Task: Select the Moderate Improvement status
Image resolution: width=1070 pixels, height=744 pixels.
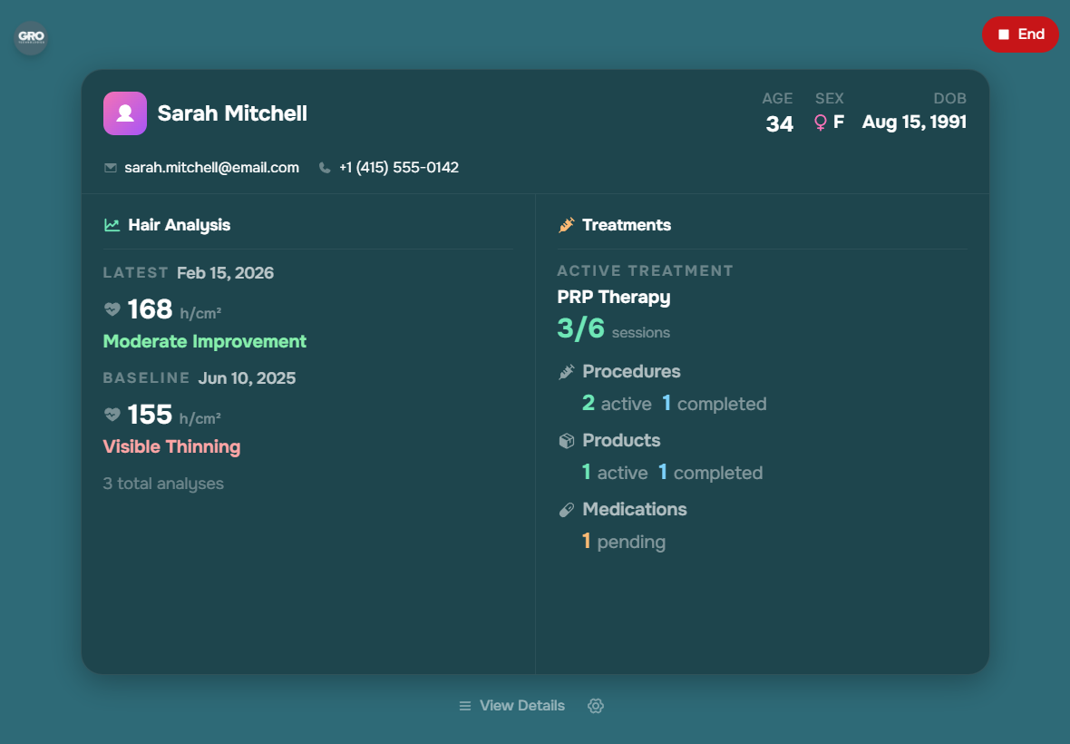Action: (x=205, y=342)
